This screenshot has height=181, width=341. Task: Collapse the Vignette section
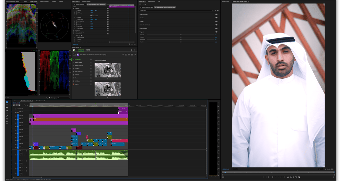(x=139, y=32)
